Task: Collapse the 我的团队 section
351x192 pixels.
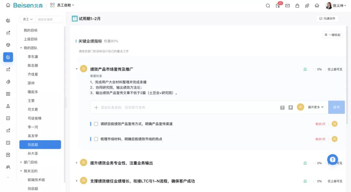Action: coord(20,48)
